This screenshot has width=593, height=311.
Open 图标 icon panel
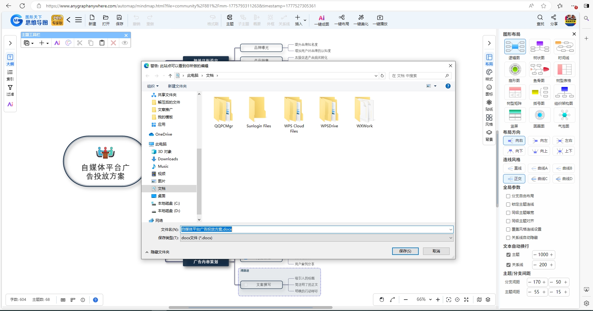(489, 90)
